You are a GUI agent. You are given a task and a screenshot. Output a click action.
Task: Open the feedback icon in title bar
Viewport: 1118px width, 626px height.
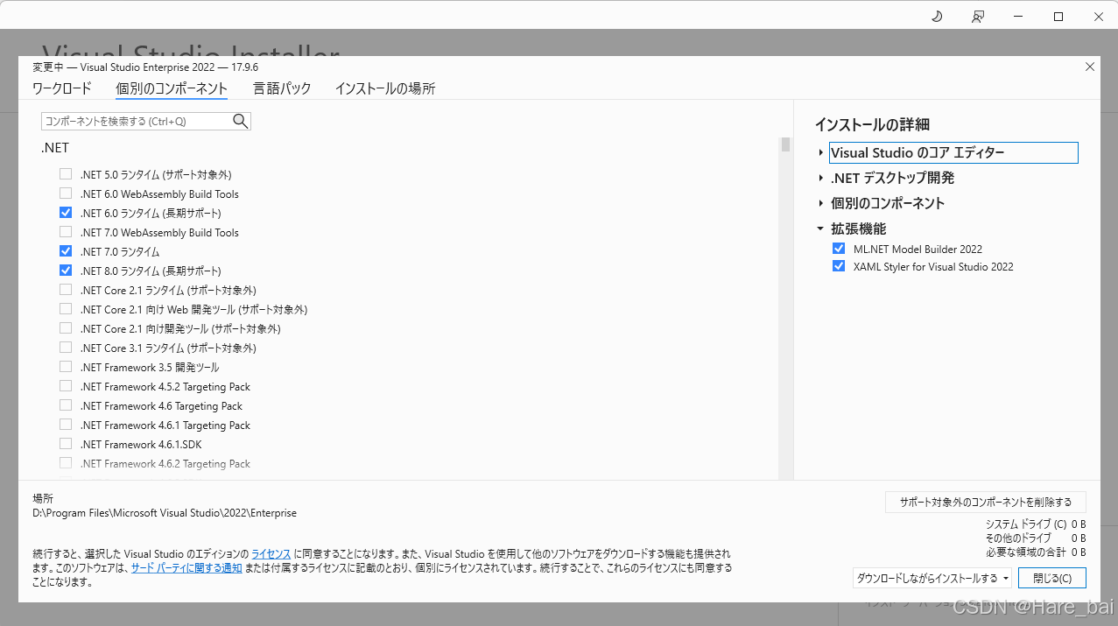tap(978, 17)
